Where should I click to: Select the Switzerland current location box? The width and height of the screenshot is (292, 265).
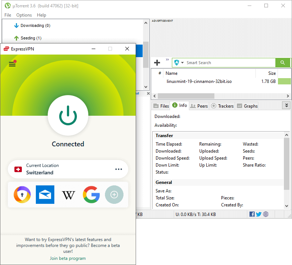pyautogui.click(x=63, y=169)
